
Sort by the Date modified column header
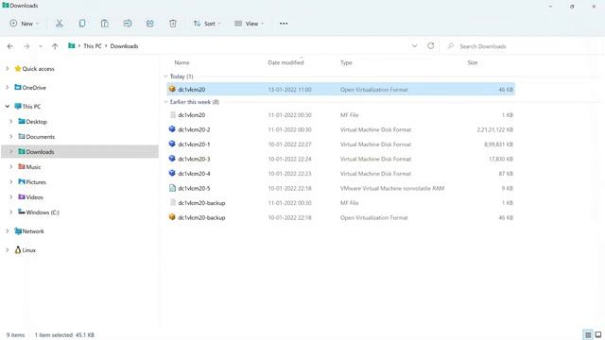coord(285,62)
